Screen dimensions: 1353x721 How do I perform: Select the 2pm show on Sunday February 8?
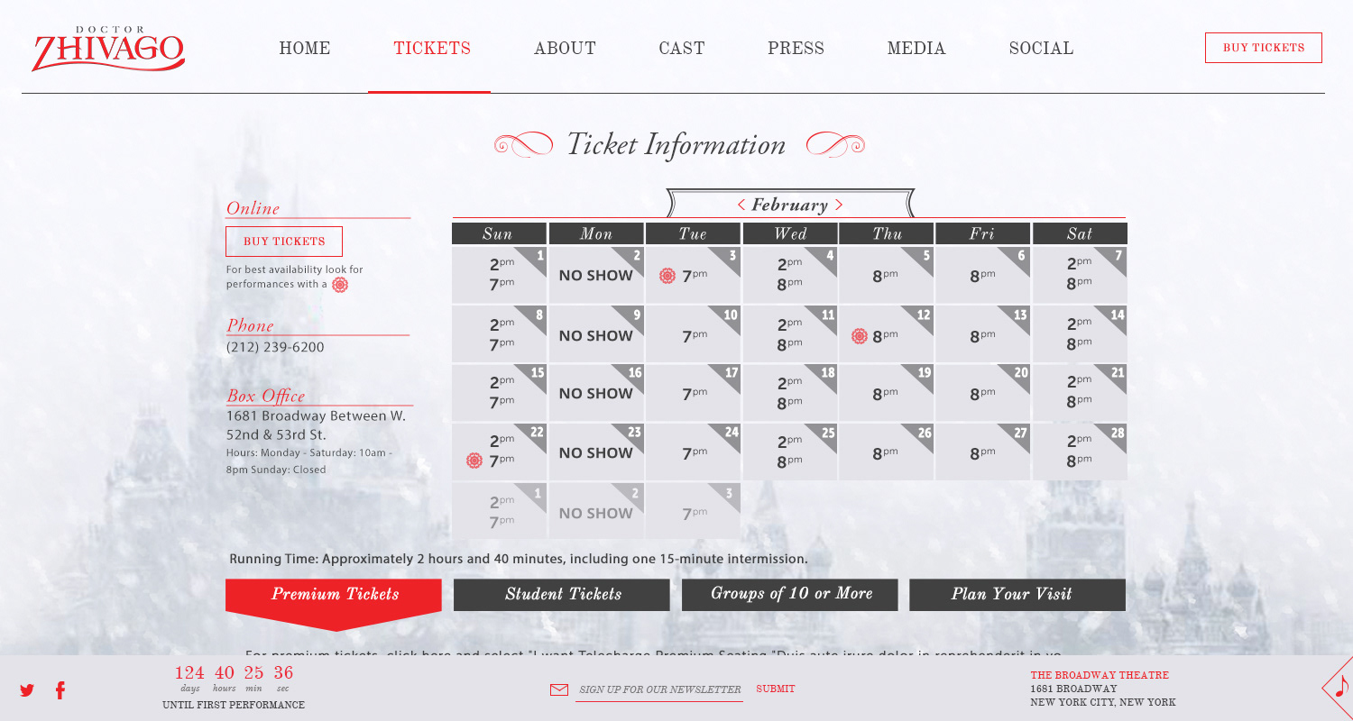pyautogui.click(x=502, y=324)
